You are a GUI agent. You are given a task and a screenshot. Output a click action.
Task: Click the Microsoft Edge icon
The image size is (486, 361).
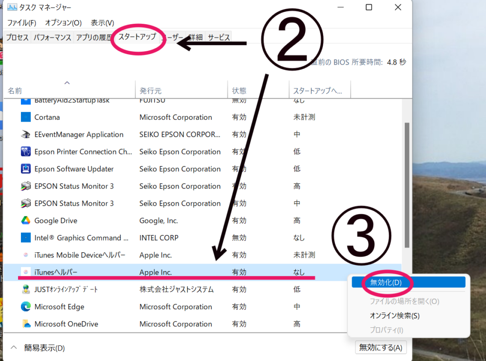[x=26, y=306]
